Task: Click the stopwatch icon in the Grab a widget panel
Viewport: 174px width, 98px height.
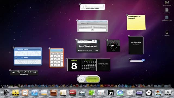Action: pyautogui.click(x=29, y=72)
